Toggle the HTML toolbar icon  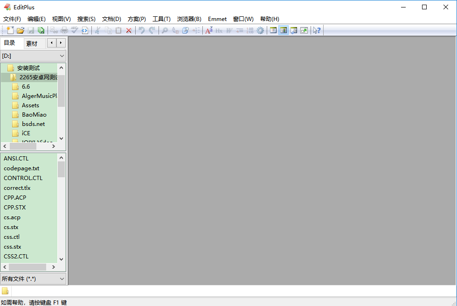(x=84, y=30)
